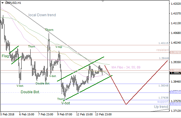Image resolution: width=181 pixels, height=118 pixels.
Task: Select the 'local Down trend' text label
Action: pos(42,15)
